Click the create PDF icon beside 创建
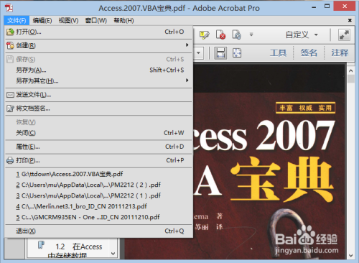The width and height of the screenshot is (359, 263). (x=10, y=45)
